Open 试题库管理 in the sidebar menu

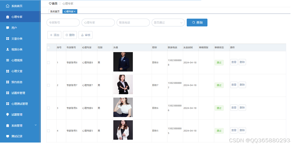(20, 93)
